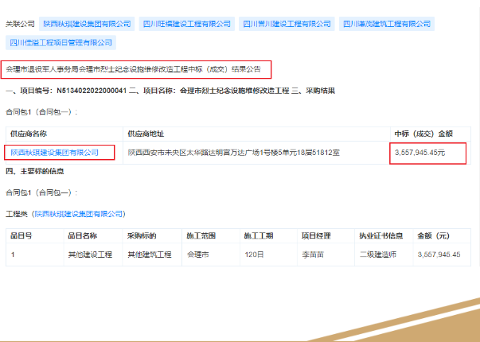Click the 供应商名称 column header
Image resolution: width=480 pixels, height=342 pixels.
point(29,132)
